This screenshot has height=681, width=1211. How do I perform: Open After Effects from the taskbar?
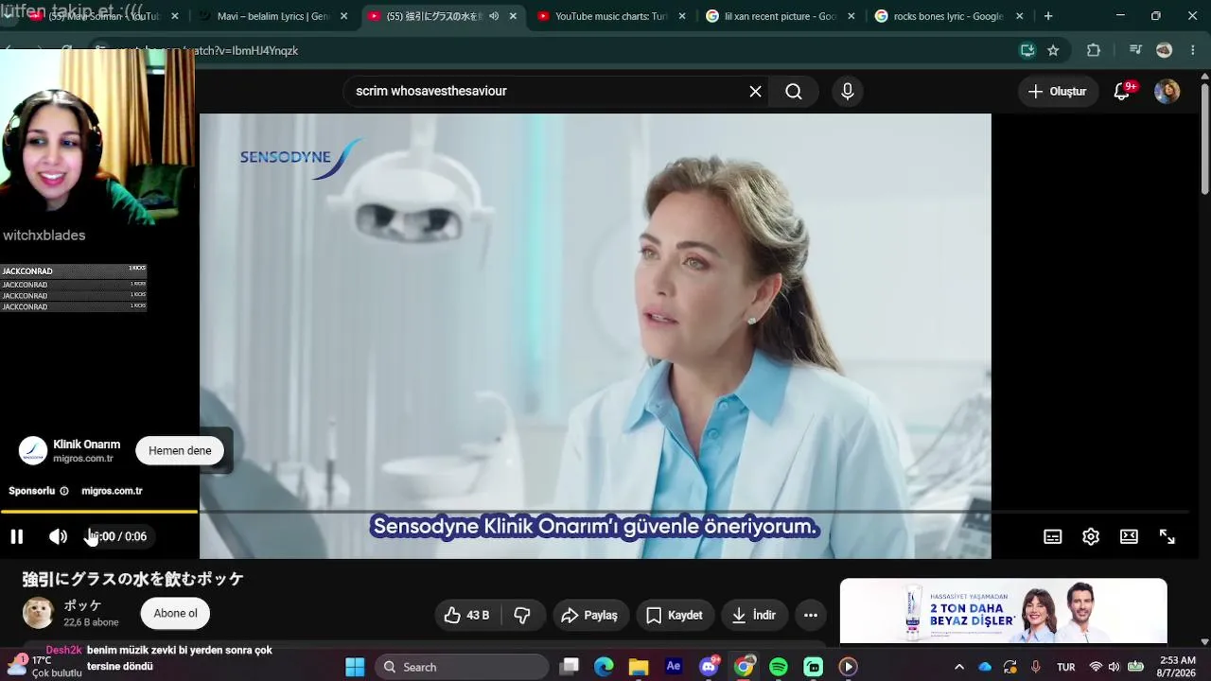coord(674,667)
